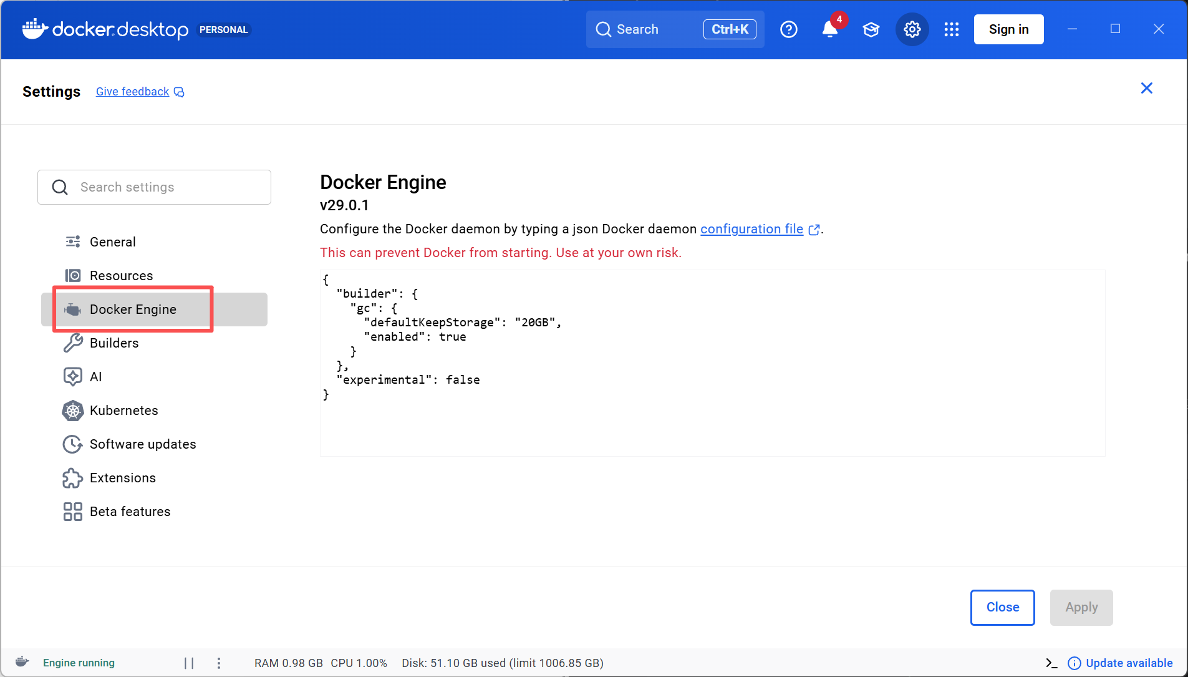Click the Update available info icon
Viewport: 1188px width, 677px height.
(1074, 663)
